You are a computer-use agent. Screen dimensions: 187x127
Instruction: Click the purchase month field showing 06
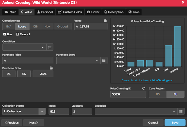24,74
